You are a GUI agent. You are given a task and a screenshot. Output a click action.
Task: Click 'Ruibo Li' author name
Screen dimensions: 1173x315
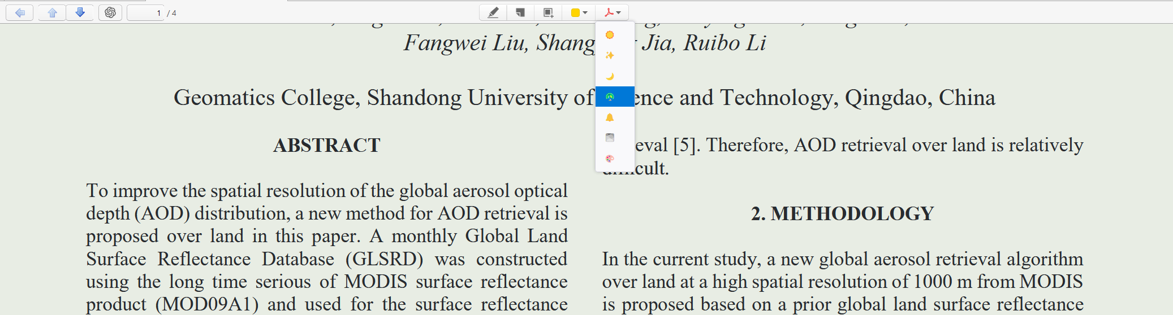pyautogui.click(x=724, y=43)
